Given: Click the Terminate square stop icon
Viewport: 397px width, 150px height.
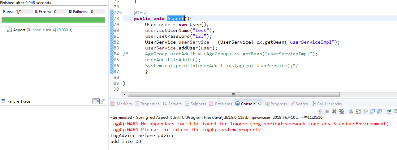Looking at the screenshot, I should [x=327, y=111].
